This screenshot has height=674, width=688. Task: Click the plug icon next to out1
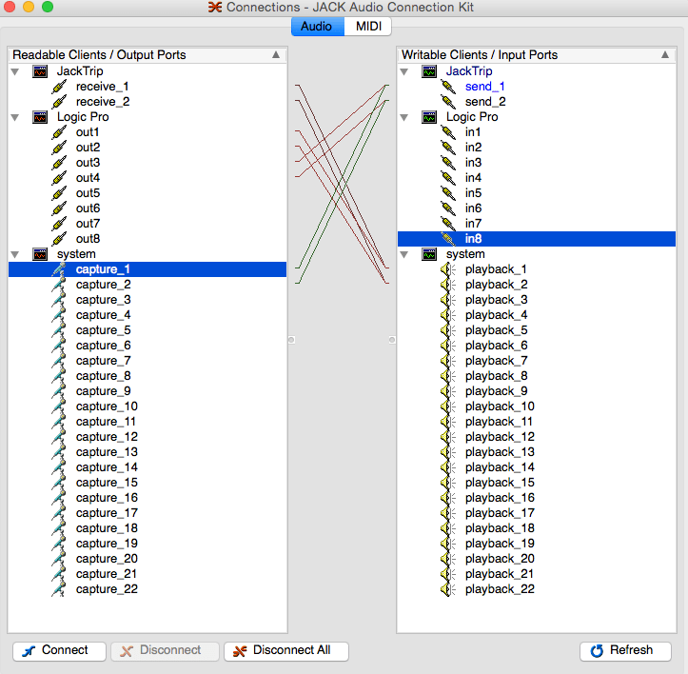[x=59, y=132]
